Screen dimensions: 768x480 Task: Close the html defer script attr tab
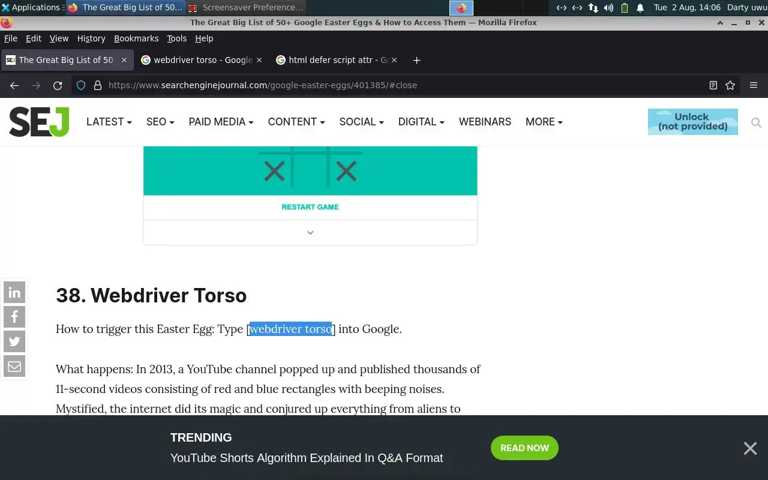tap(394, 60)
